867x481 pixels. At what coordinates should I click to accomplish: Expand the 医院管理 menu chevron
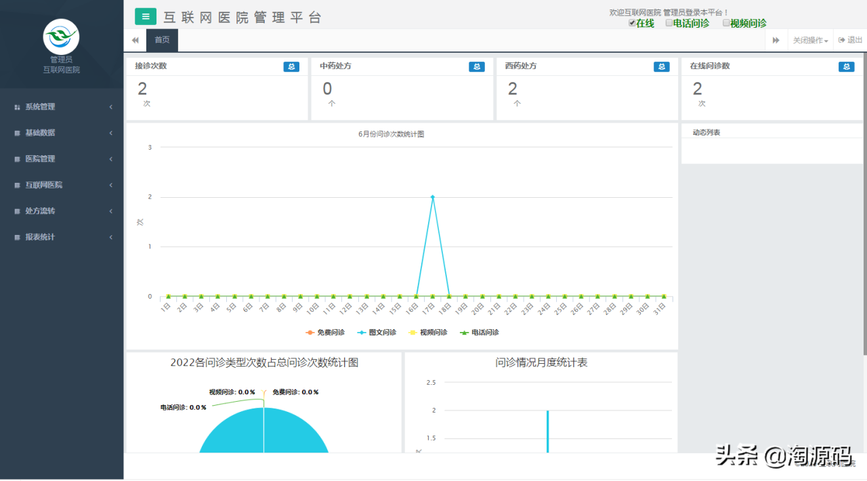tap(110, 159)
